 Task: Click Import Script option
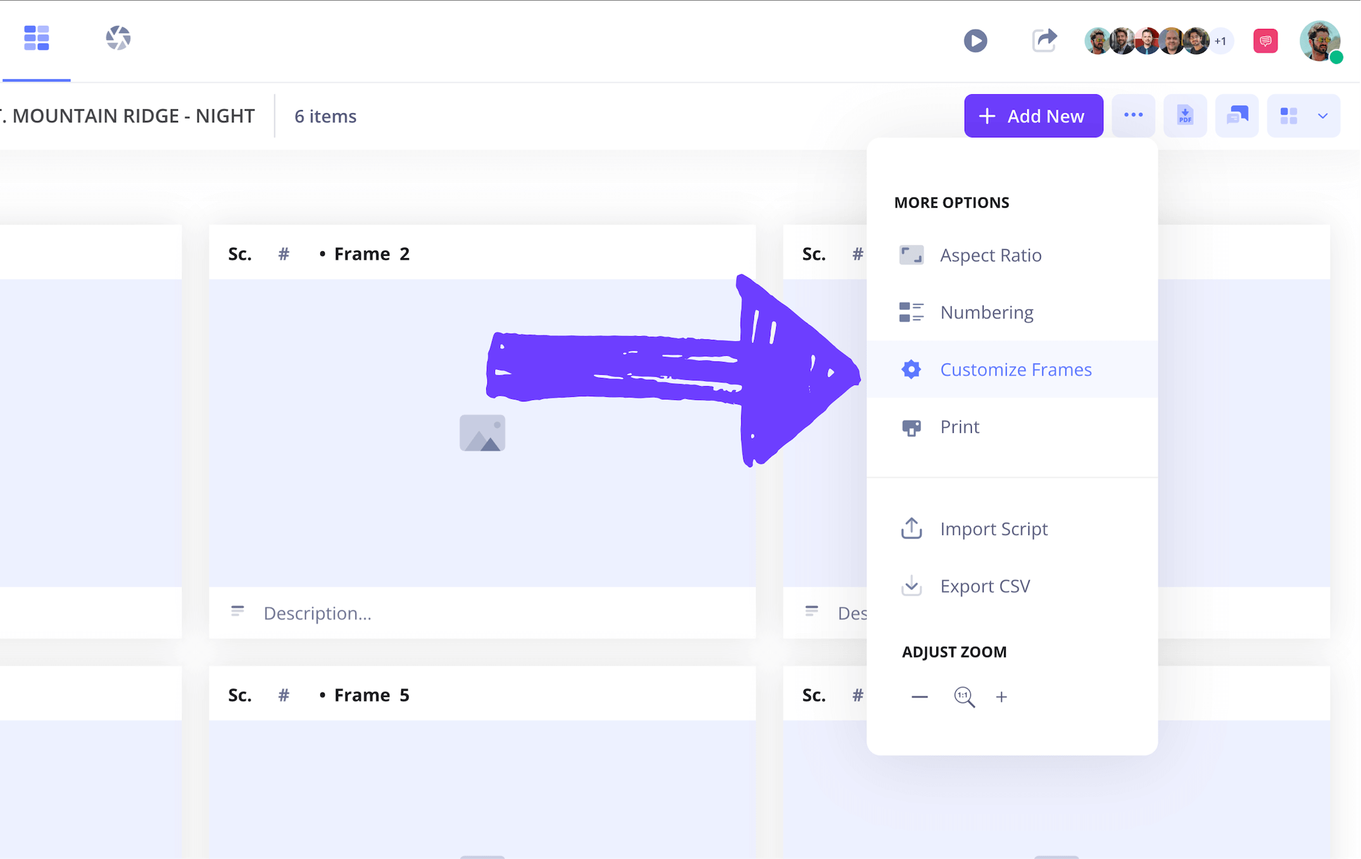click(x=1012, y=529)
